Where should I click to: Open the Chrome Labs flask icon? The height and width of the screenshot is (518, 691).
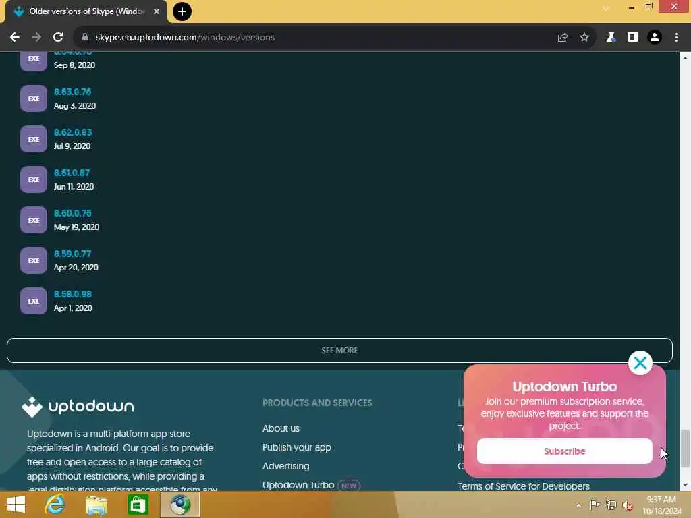click(x=611, y=38)
